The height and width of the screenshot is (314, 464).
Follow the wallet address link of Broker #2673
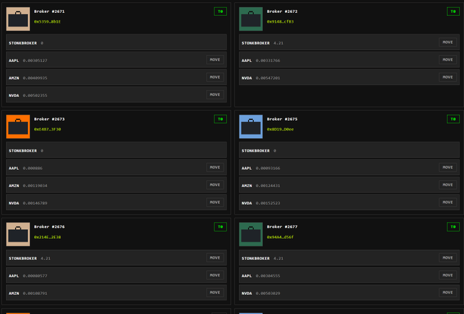(x=47, y=129)
